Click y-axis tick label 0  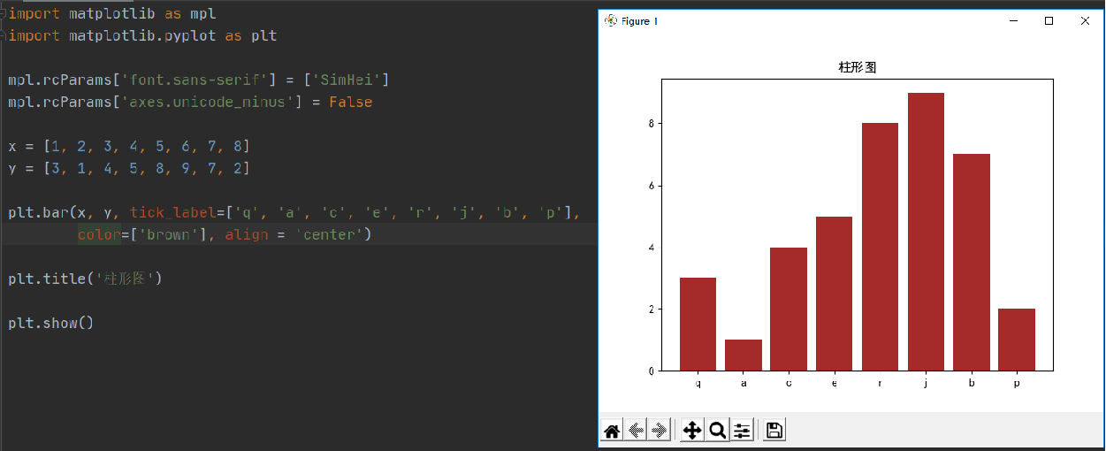point(652,371)
